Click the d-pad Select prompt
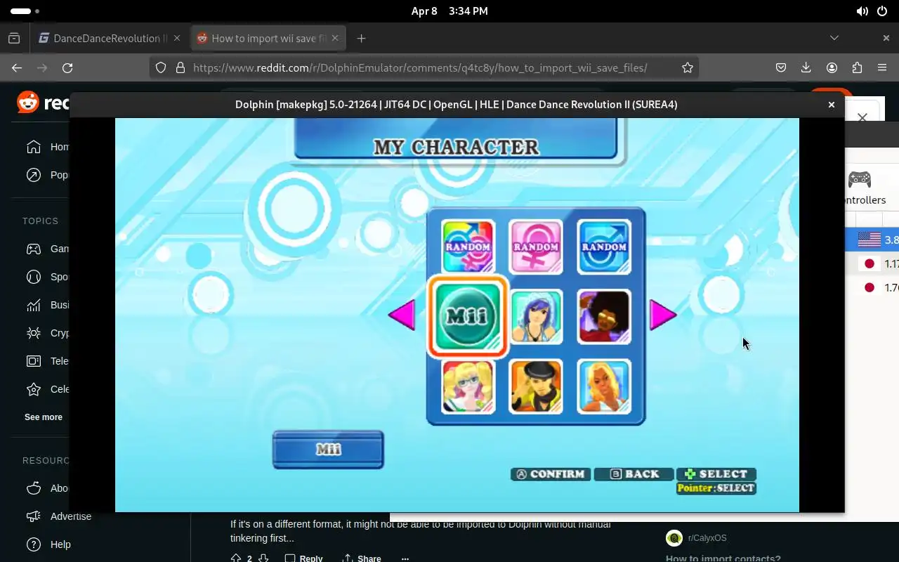This screenshot has height=562, width=899. [x=716, y=474]
